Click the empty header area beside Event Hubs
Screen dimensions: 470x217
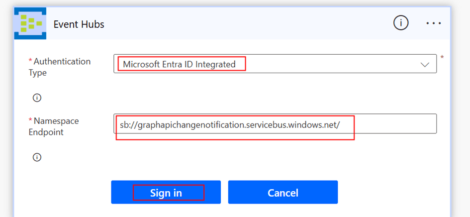click(x=249, y=24)
